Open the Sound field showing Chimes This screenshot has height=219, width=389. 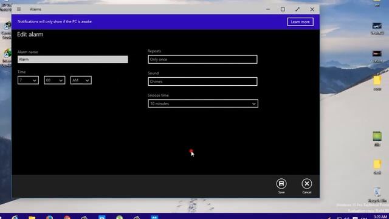pos(202,82)
